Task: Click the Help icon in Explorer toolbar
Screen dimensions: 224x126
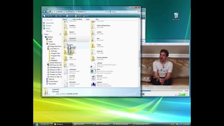Action: coord(138,16)
